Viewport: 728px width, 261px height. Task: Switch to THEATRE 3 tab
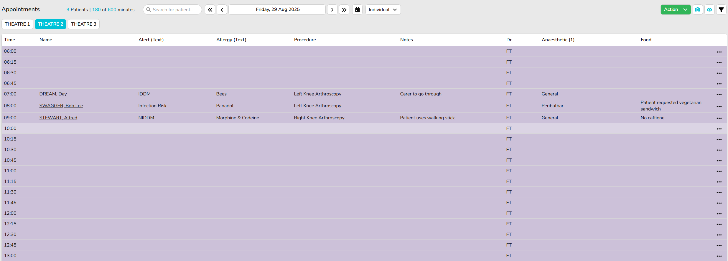[x=83, y=24]
